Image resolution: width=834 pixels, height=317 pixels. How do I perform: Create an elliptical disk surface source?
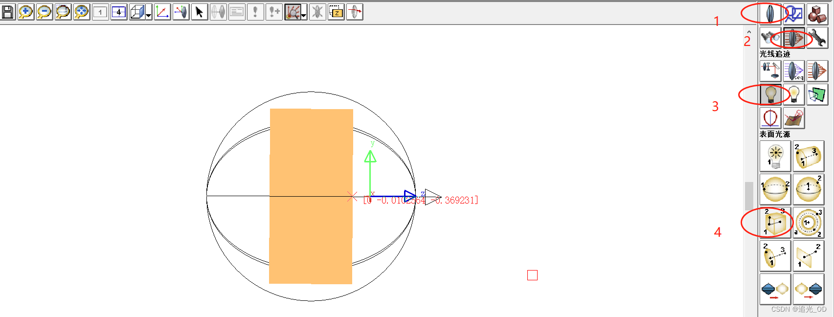tap(775, 256)
